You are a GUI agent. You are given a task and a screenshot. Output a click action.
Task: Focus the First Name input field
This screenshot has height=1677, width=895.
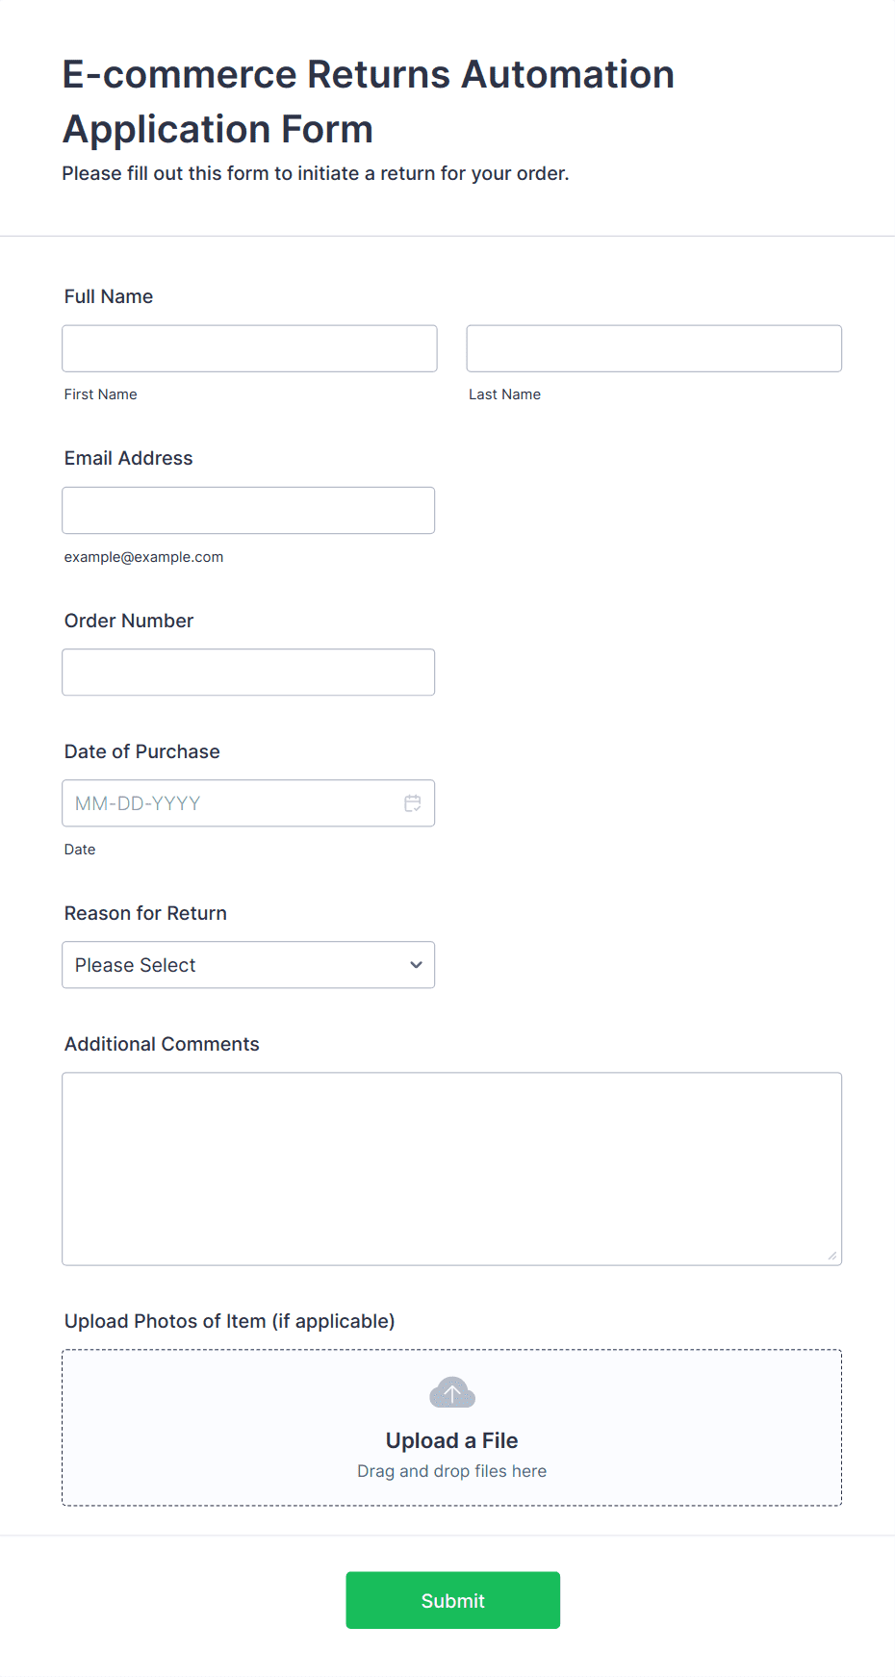(249, 348)
